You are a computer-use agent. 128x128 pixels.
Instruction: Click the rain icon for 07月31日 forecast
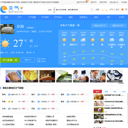coord(112,40)
